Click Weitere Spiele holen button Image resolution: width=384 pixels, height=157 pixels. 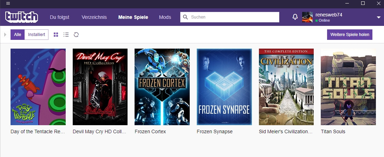350,35
